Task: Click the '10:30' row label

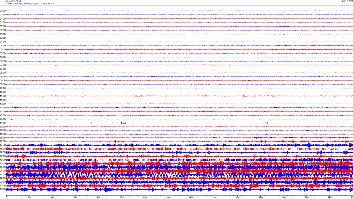Action: click(3, 92)
